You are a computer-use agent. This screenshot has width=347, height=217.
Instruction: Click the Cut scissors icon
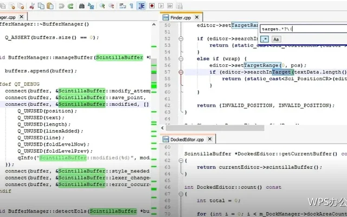(x=32, y=6)
